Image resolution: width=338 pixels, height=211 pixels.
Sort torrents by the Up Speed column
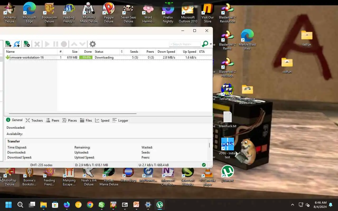click(x=187, y=52)
